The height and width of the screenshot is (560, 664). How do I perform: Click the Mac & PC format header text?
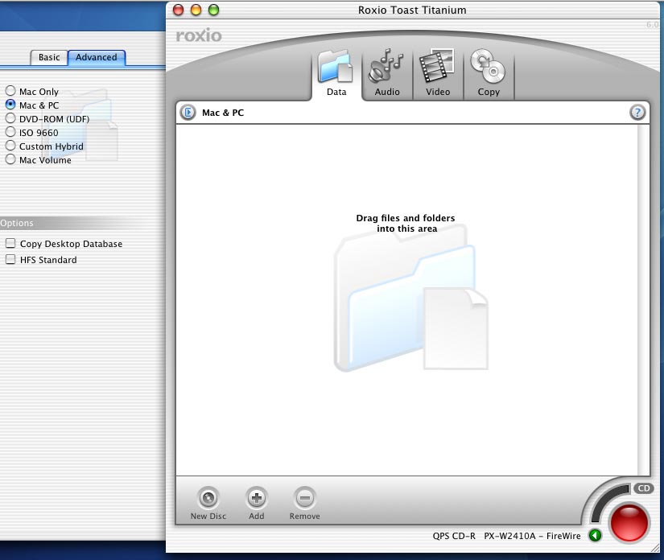click(223, 113)
